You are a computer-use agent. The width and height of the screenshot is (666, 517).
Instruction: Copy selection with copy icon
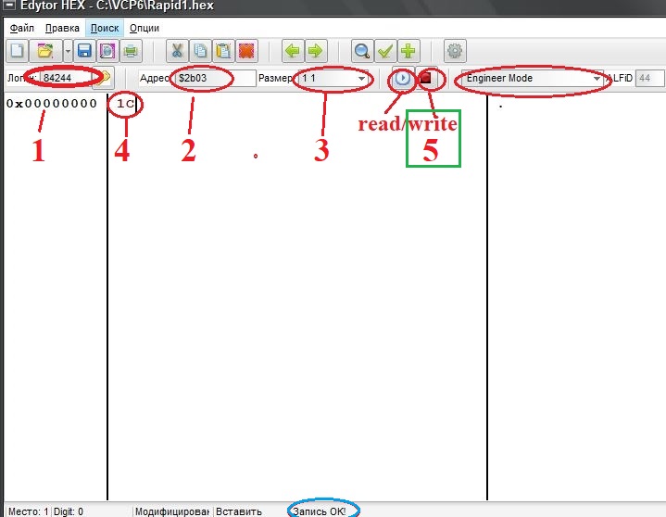pos(200,51)
